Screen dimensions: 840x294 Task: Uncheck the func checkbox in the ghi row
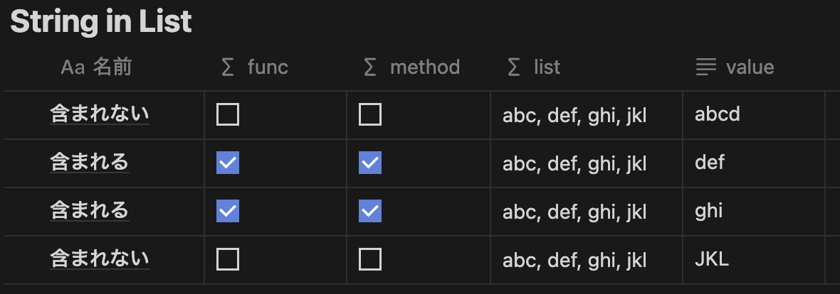228,211
